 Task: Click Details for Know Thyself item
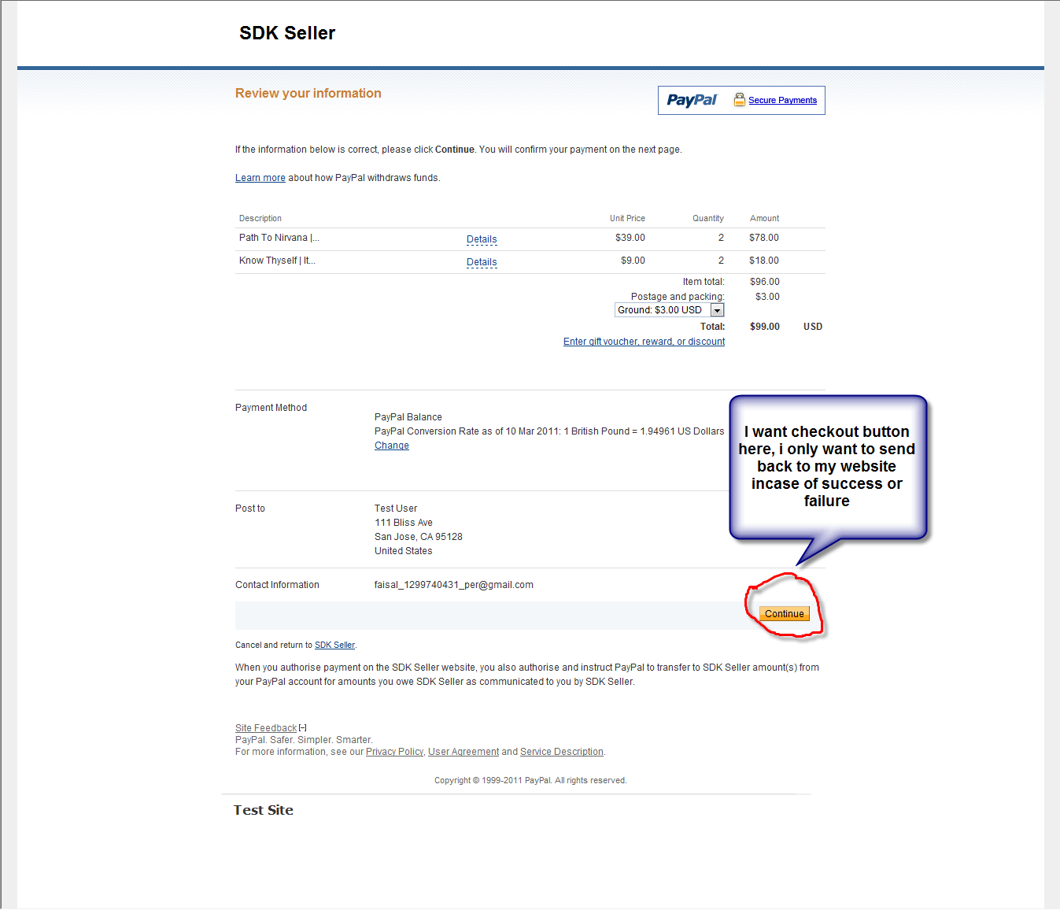tap(482, 261)
